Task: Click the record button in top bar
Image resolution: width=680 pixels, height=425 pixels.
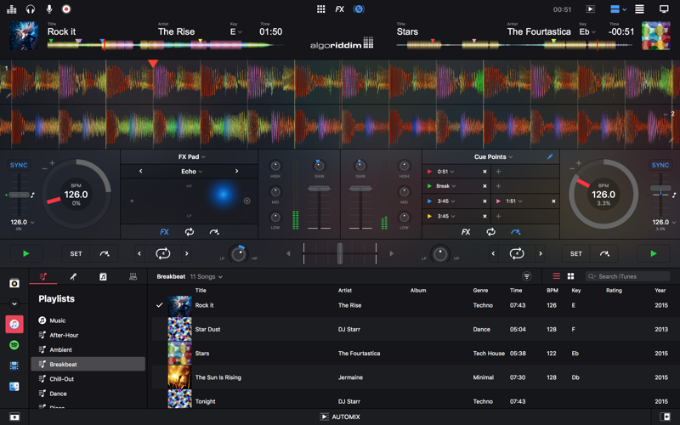Action: click(66, 9)
